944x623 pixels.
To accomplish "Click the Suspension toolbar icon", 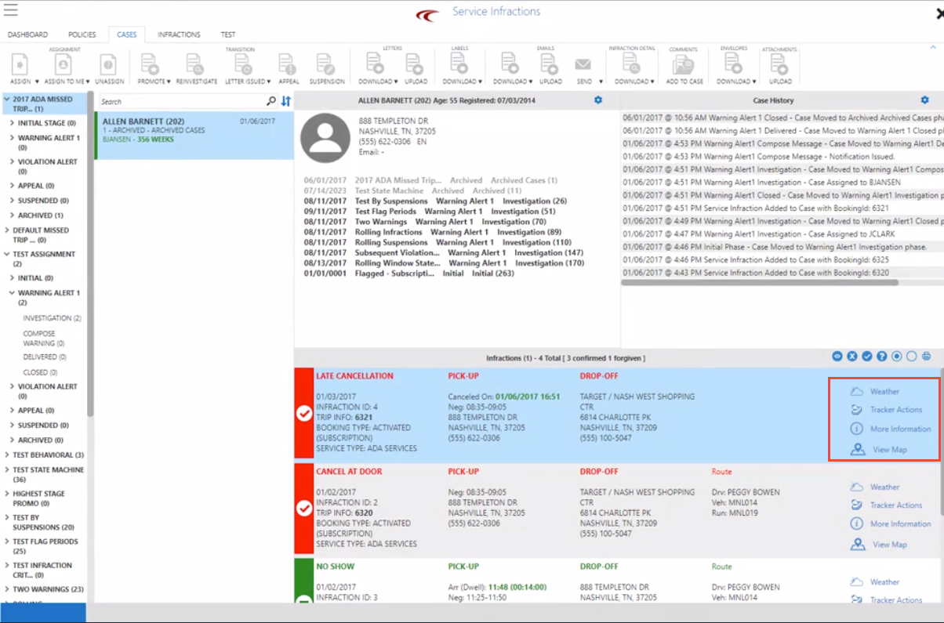I will point(326,66).
